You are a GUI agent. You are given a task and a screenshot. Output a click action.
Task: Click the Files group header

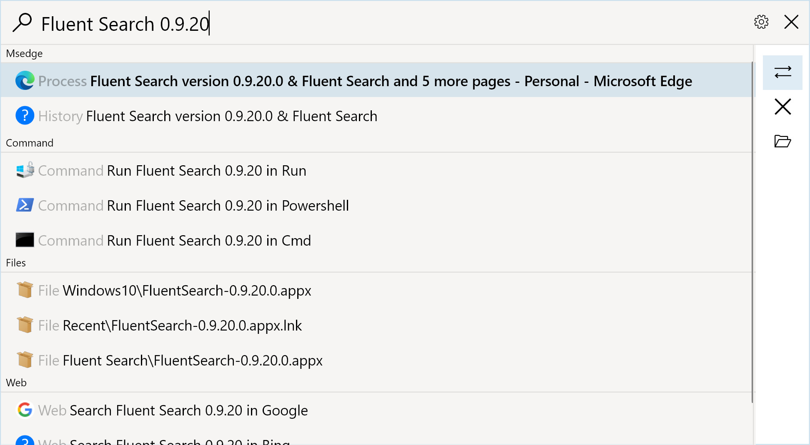tap(16, 263)
